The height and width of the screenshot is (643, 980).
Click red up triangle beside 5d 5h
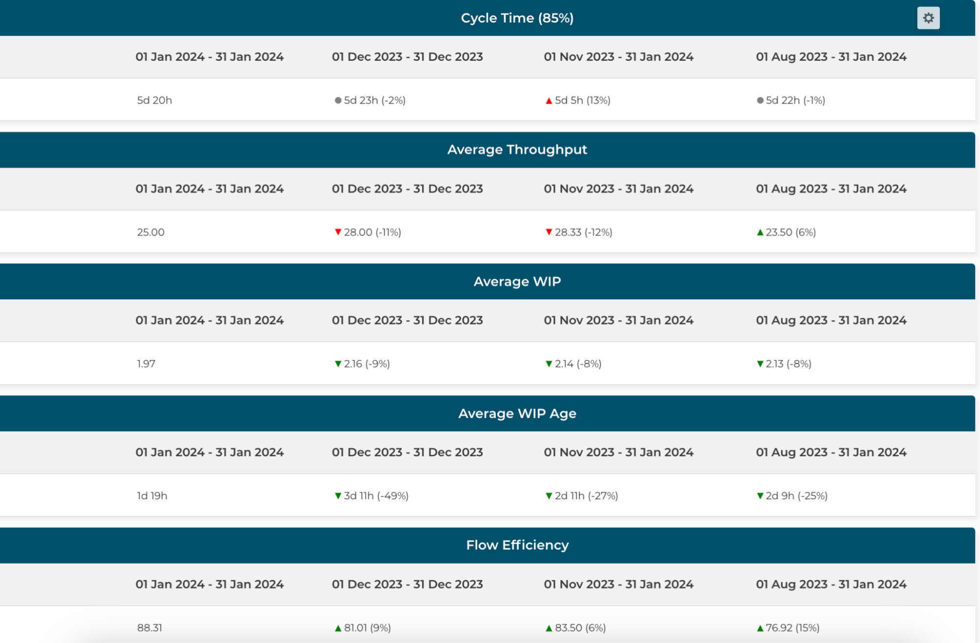tap(549, 101)
